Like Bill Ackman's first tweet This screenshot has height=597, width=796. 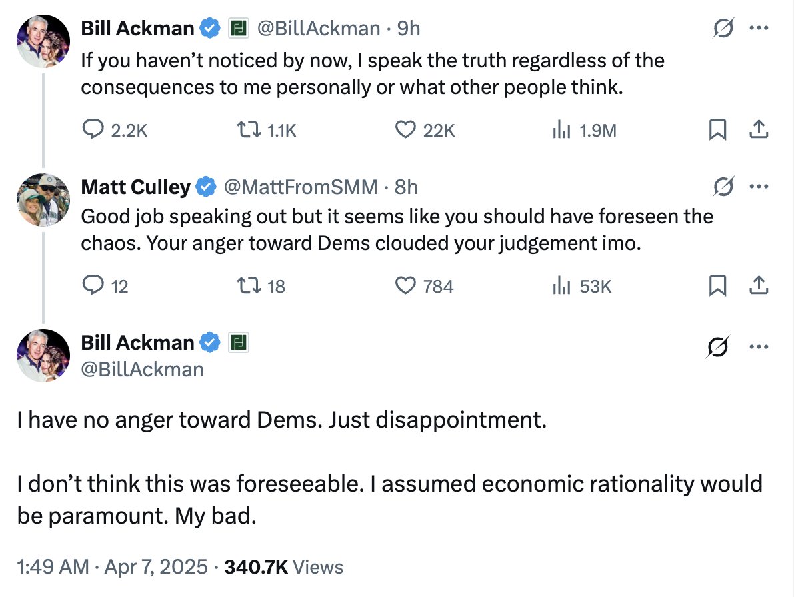pos(405,131)
